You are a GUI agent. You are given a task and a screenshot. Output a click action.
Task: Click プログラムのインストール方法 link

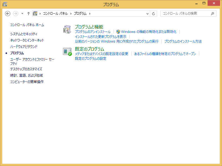tap(183, 41)
